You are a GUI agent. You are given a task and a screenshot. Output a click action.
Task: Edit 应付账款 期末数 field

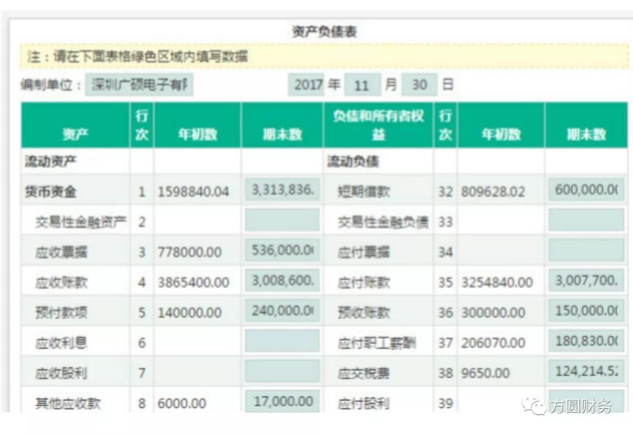(586, 281)
